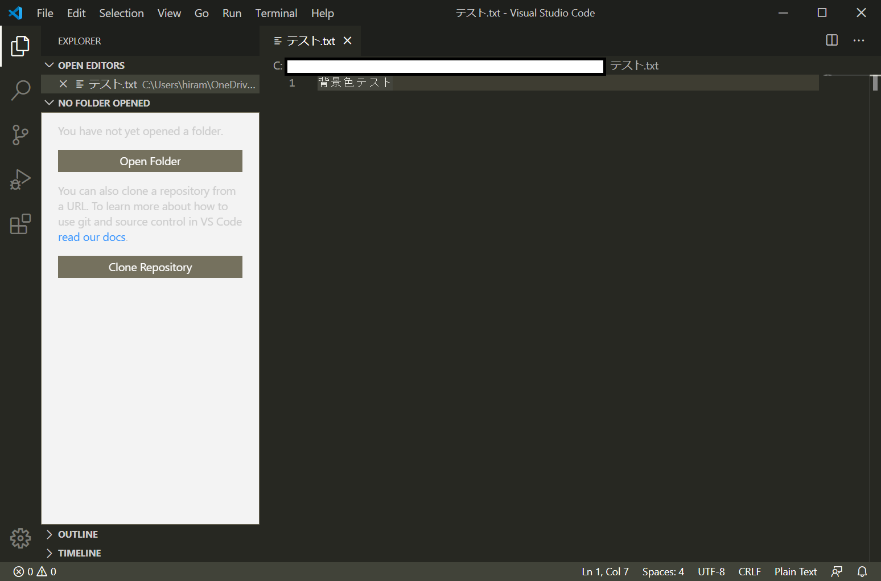Open the Source Control view

(x=20, y=135)
